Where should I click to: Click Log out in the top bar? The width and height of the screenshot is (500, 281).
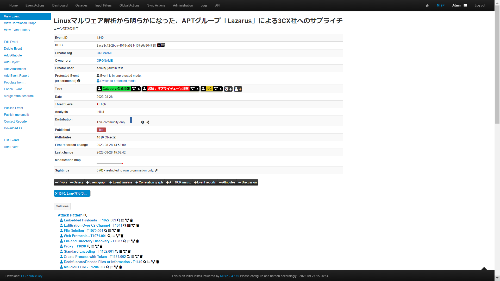[480, 5]
